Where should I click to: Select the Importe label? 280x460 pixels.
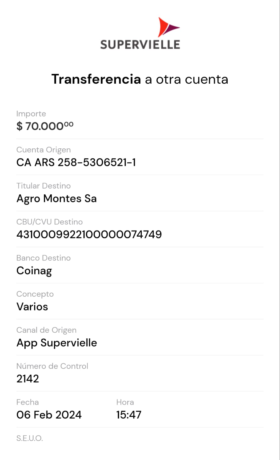click(x=31, y=114)
